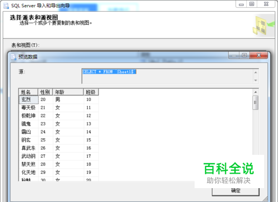278x202 pixels.
Task: Select the cell 极乾坤
Action: click(x=28, y=116)
